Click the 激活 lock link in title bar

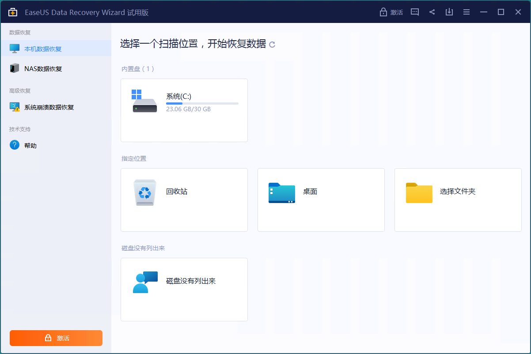click(x=391, y=12)
